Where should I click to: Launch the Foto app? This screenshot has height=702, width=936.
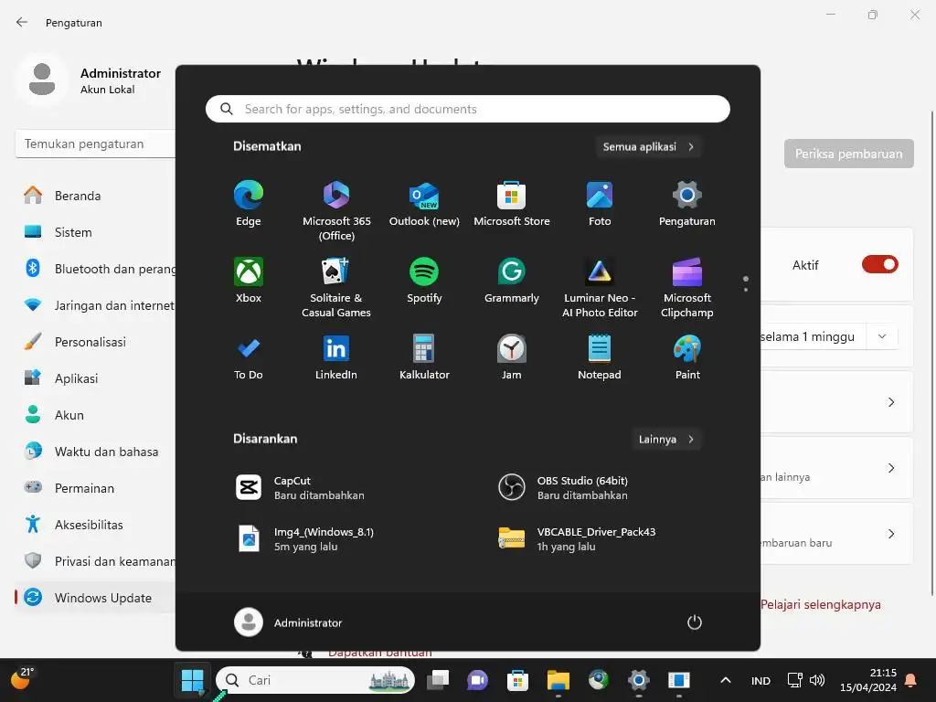tap(600, 203)
